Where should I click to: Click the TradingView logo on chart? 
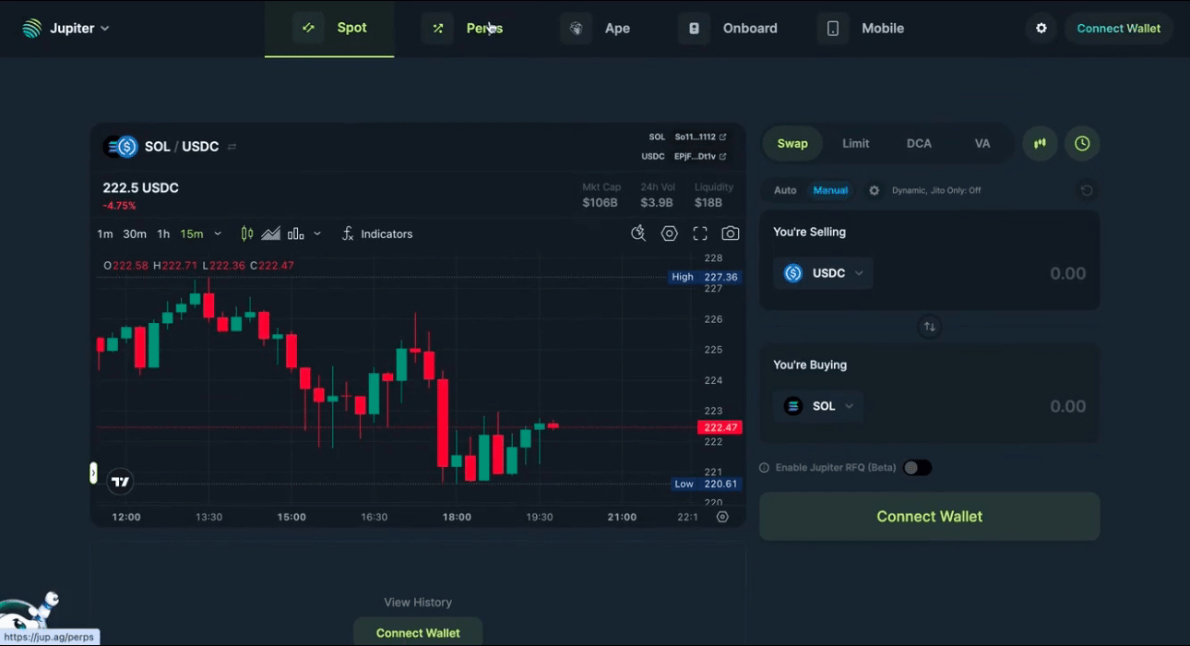tap(120, 481)
